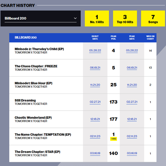166x166 pixels.
Task: Click title Chaotic Wonderland (EP)
Action: click(x=33, y=118)
